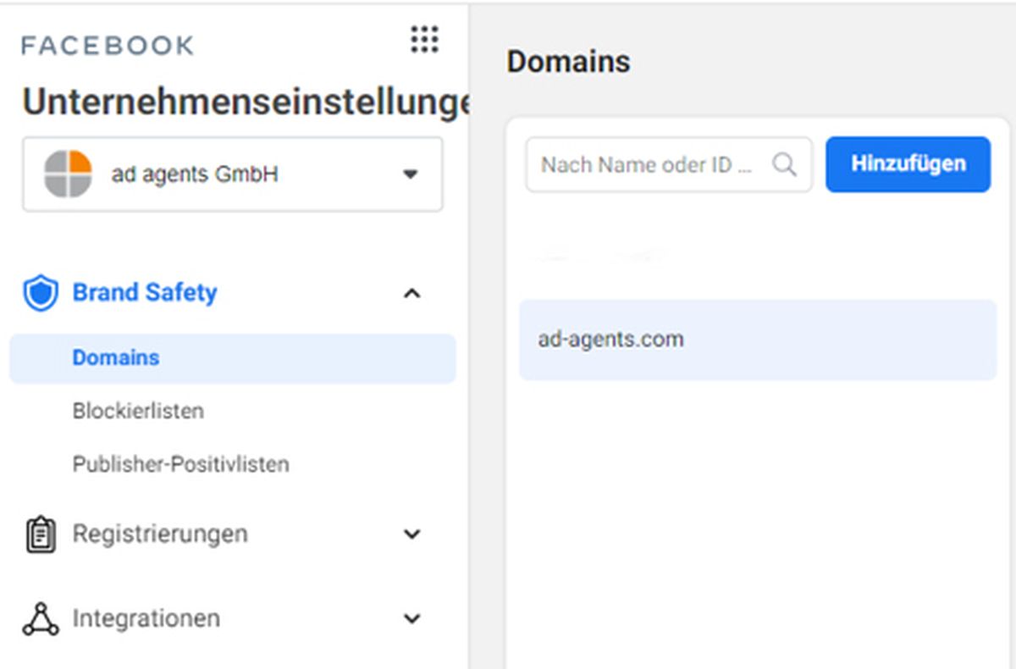Focus the Nach Name oder ID search field
This screenshot has width=1016, height=669.
[x=669, y=164]
